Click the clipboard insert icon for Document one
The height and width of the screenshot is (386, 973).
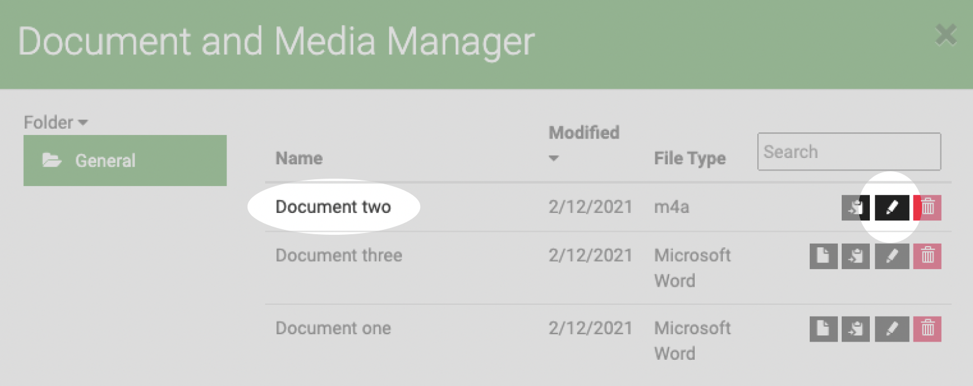855,329
